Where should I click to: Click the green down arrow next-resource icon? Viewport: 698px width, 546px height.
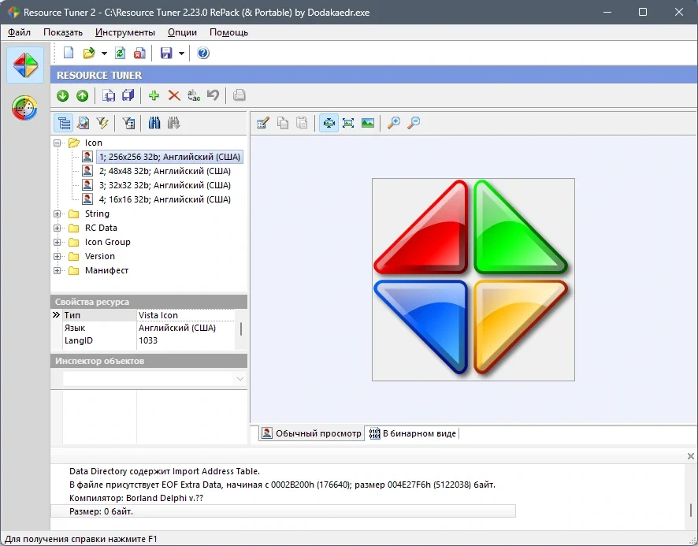click(63, 95)
